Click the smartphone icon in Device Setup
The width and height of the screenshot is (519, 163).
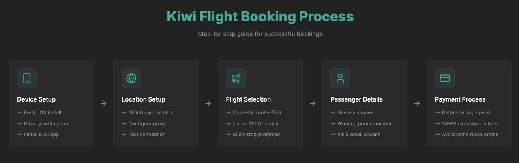coord(27,78)
